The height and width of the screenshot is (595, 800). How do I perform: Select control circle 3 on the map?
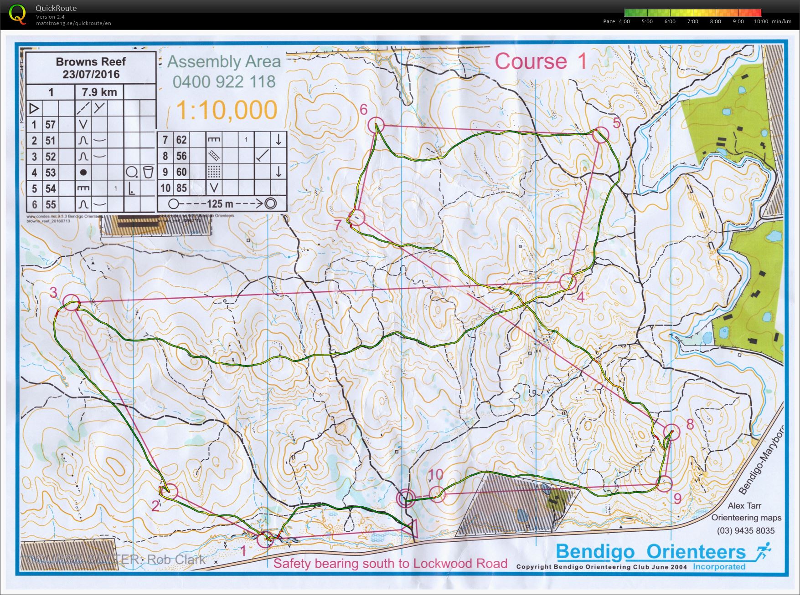click(71, 303)
